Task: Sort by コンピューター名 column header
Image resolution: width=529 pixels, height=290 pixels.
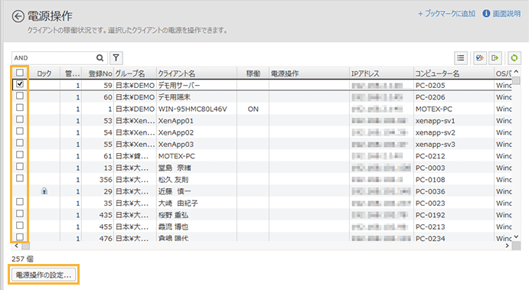Action: click(454, 73)
